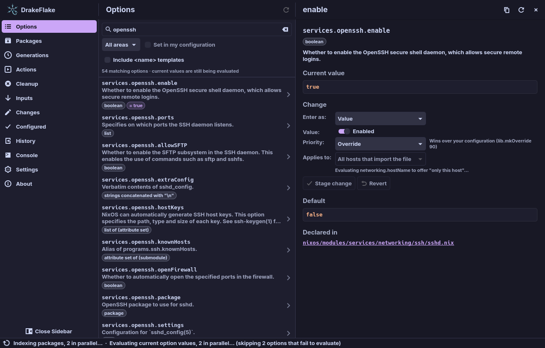Click the services.openssh.package entry
545x348 pixels.
[x=197, y=305]
